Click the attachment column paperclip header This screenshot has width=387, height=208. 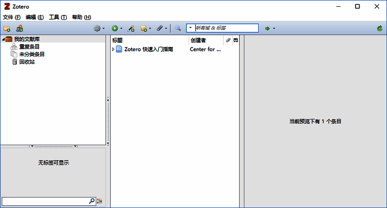(228, 40)
